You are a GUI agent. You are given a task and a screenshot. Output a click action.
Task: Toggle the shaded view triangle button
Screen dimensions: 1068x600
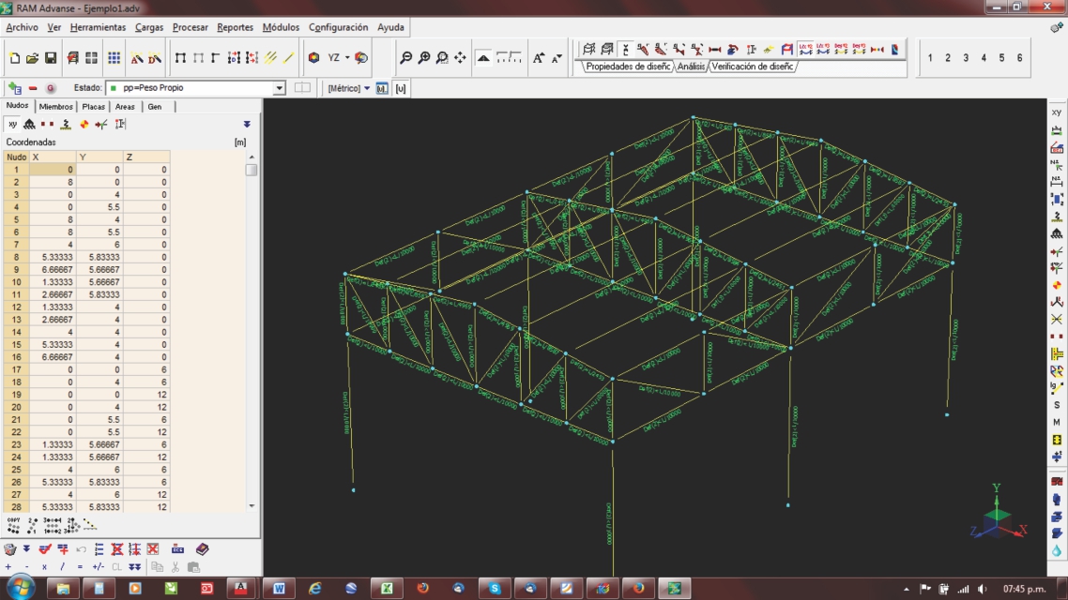click(483, 58)
